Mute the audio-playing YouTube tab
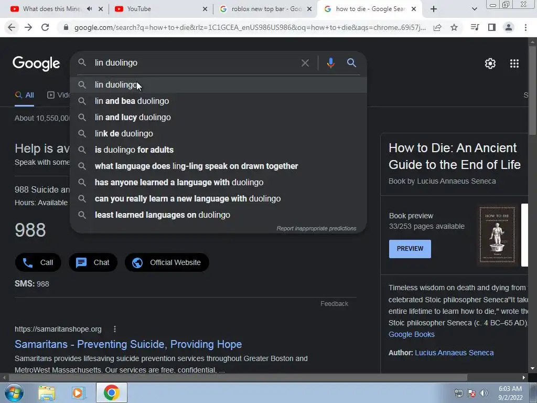 (x=89, y=9)
